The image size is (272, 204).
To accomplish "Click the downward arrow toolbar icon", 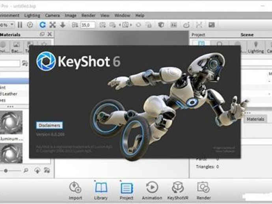I will [x=63, y=25].
